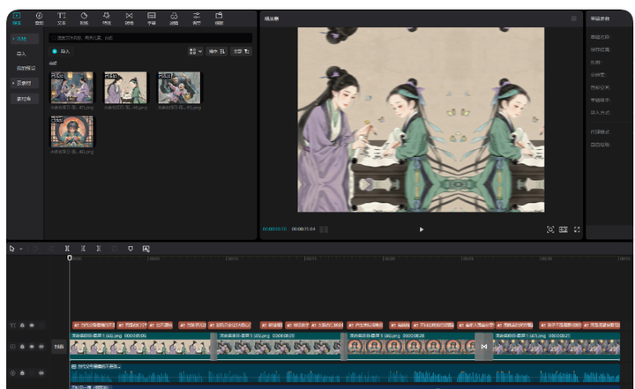Select the Import entry in the left sidebar
This screenshot has width=635, height=389.
(x=21, y=54)
